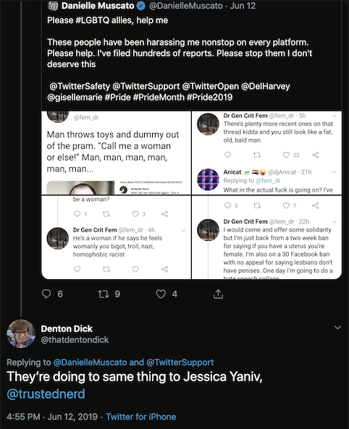
Task: View top-right screenshot with Anicat reply
Action: [x=266, y=153]
